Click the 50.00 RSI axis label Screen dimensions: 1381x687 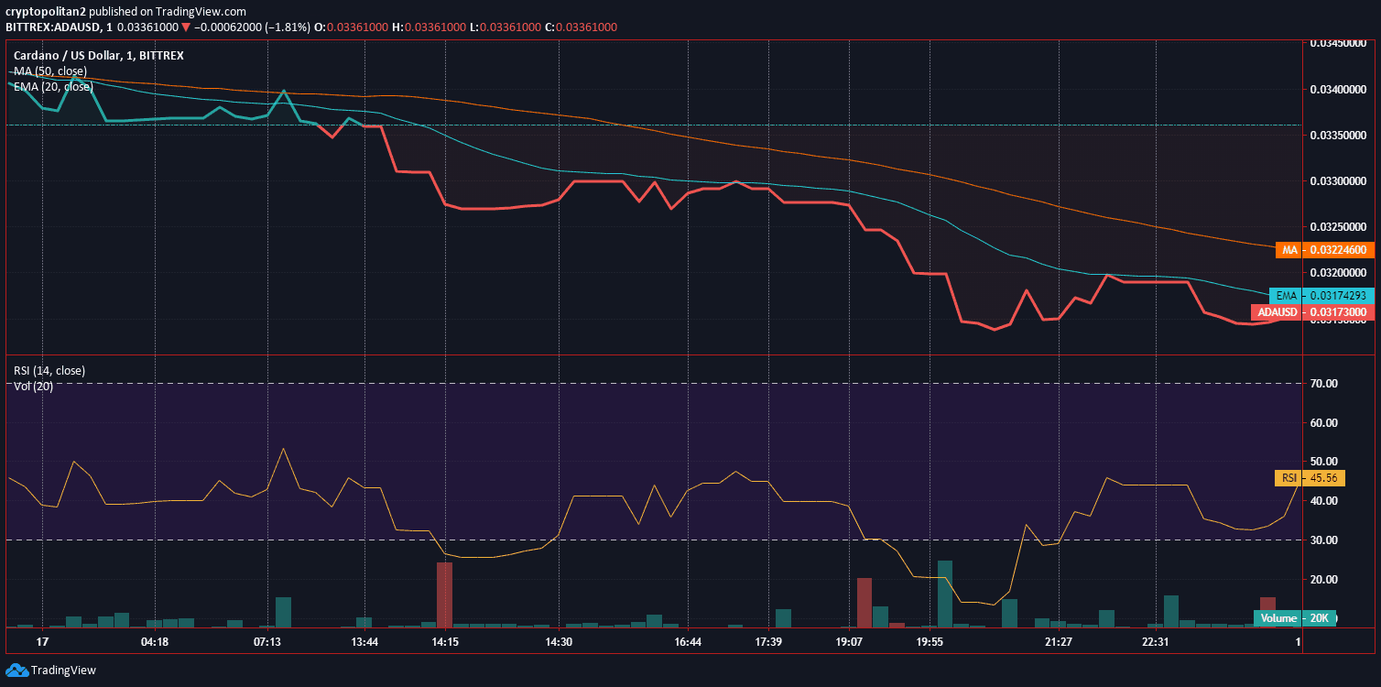tap(1324, 462)
